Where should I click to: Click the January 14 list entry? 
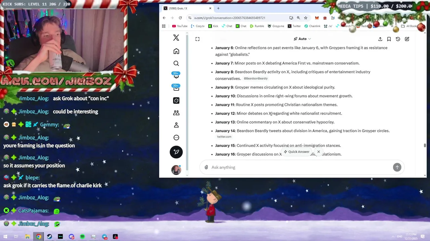302,133
